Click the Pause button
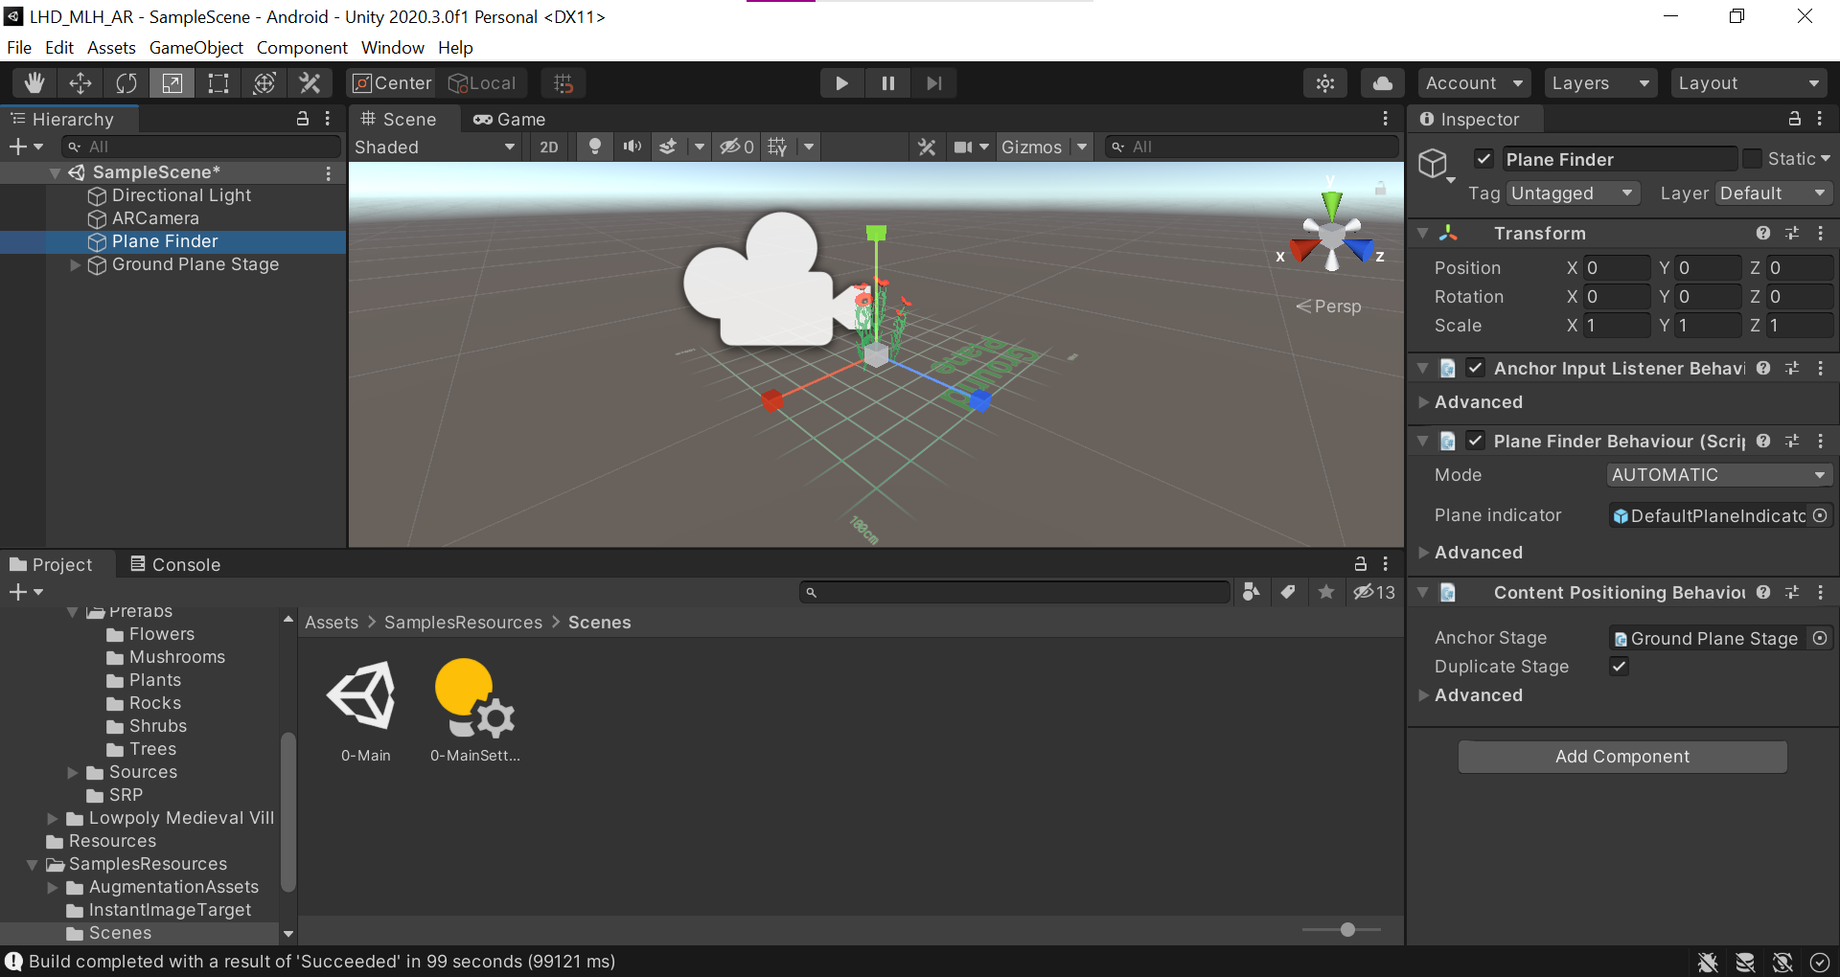This screenshot has width=1840, height=977. click(888, 83)
